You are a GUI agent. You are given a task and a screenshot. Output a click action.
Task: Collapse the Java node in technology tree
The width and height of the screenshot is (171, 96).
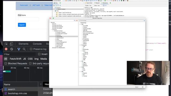(81, 51)
